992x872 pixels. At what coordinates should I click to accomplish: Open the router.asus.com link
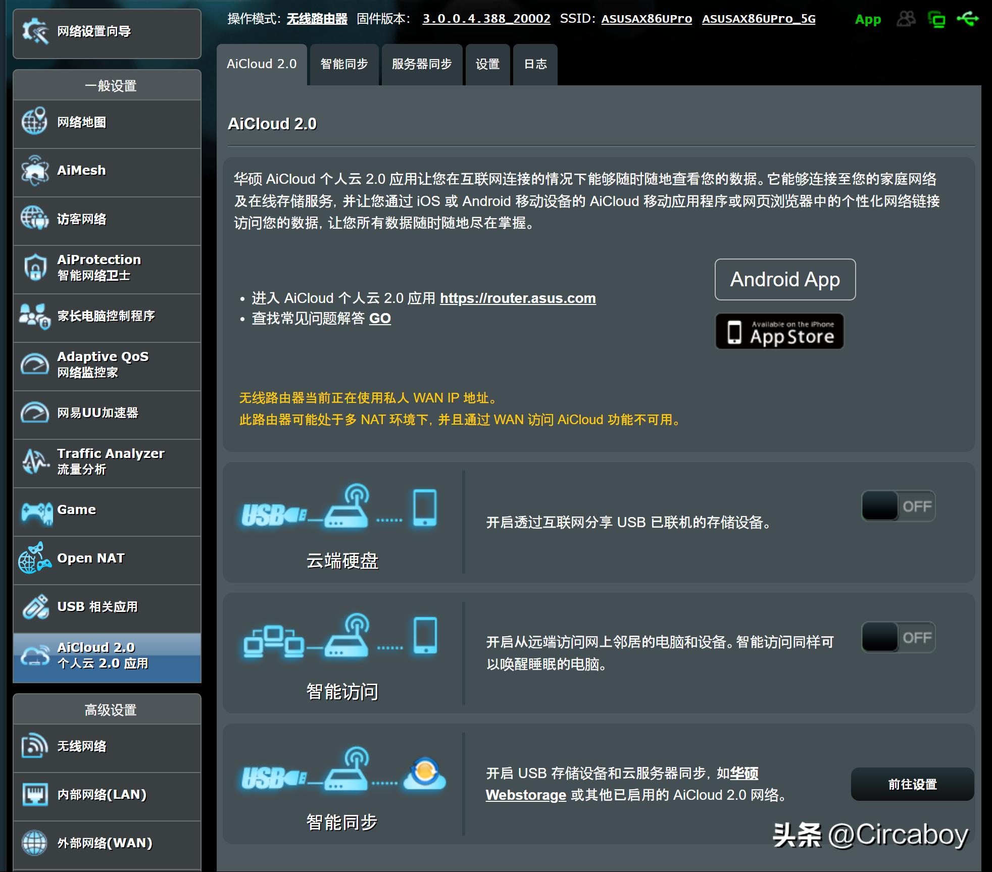point(517,298)
